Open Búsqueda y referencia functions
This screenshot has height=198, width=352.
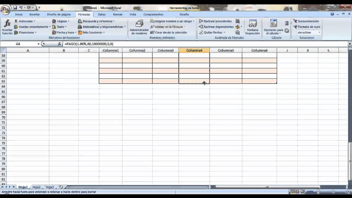pos(96,21)
